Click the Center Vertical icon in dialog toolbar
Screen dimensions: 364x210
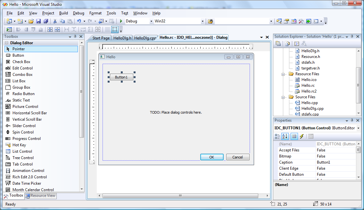(x=50, y=29)
